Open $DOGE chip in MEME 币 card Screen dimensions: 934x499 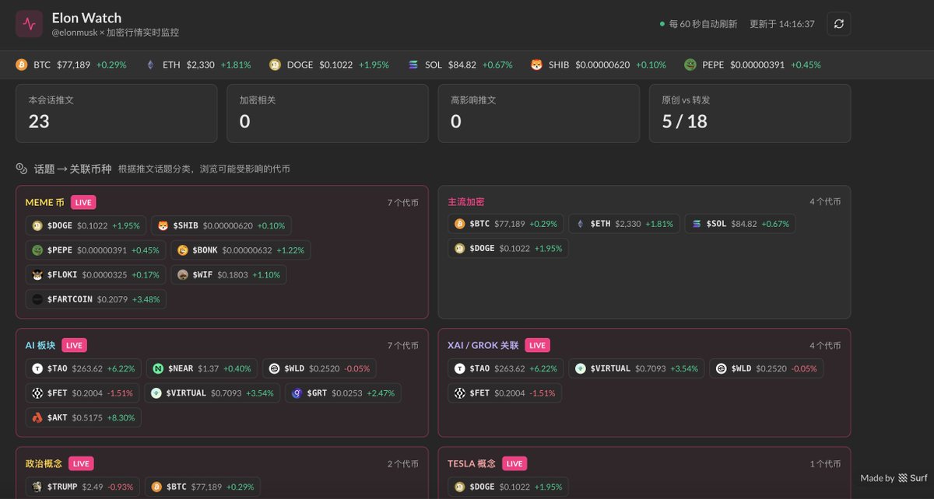86,225
